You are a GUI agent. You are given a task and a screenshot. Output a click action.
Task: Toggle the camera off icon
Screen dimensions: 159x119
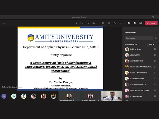[x=129, y=23]
